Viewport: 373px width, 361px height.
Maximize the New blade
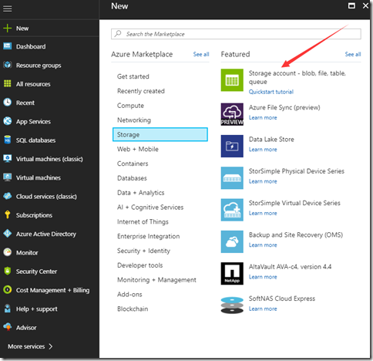(x=351, y=5)
